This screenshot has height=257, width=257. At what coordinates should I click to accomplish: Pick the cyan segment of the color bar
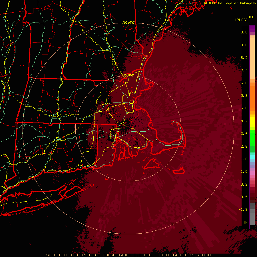click(x=252, y=157)
